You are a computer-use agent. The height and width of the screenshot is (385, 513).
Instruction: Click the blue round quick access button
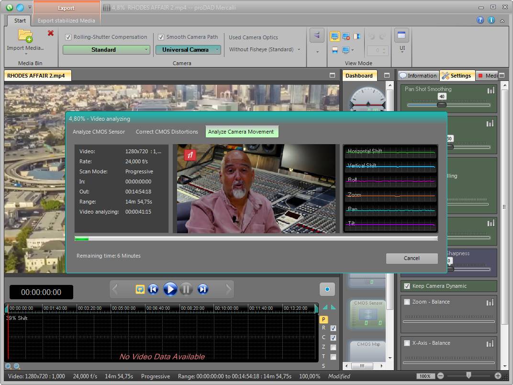pos(20,7)
